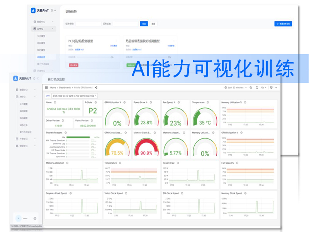Open compute node monitoring item in front sidebar

click(25, 132)
